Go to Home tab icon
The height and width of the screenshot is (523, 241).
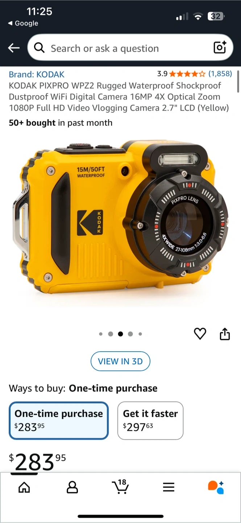[x=24, y=487]
